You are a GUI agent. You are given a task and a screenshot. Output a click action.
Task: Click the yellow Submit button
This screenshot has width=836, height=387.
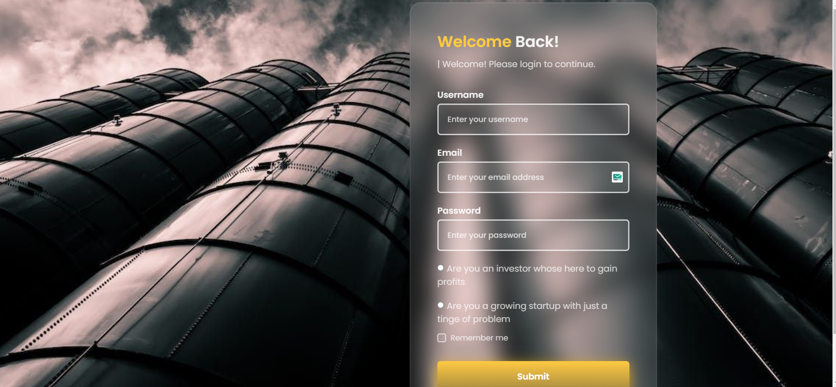click(533, 374)
